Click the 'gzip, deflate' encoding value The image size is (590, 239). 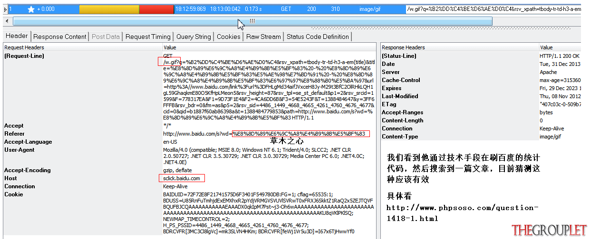coord(178,170)
